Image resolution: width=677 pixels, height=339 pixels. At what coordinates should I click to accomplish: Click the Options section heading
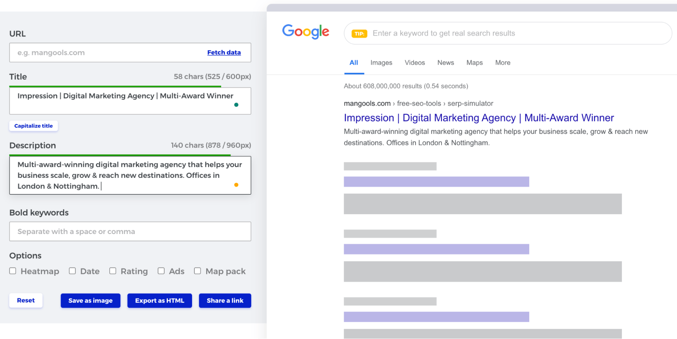(x=25, y=256)
